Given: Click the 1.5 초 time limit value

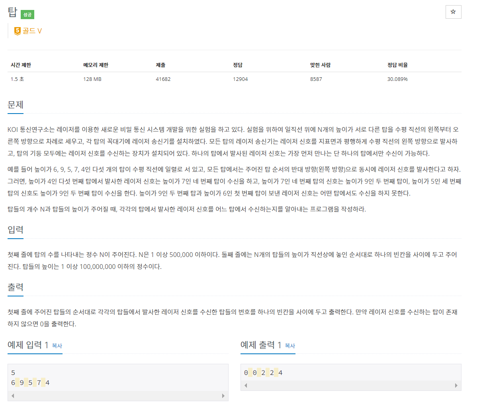Looking at the screenshot, I should pyautogui.click(x=18, y=79).
